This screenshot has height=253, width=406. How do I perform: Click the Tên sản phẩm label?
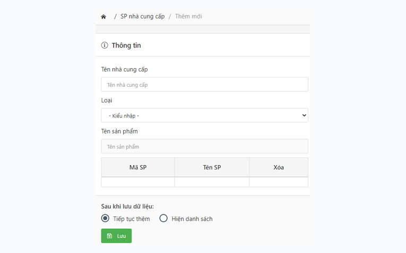click(x=119, y=131)
